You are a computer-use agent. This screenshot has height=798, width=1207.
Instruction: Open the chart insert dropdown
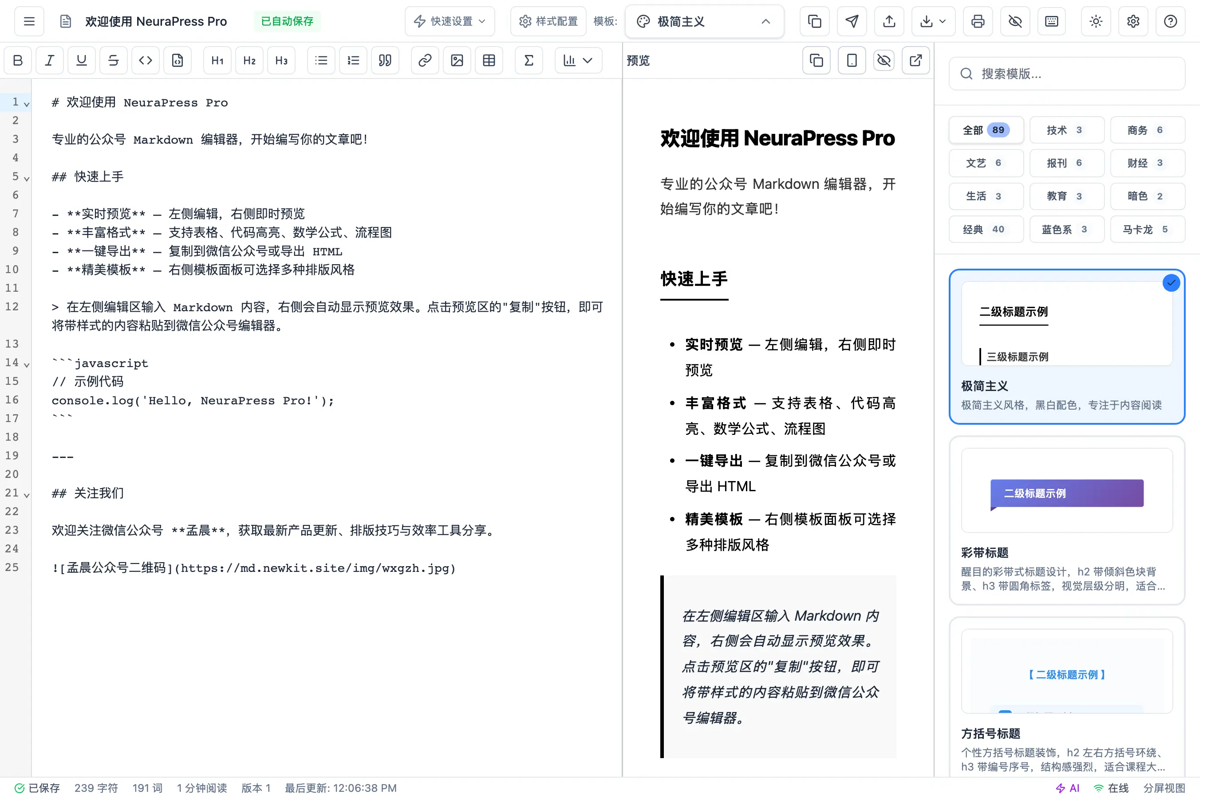pyautogui.click(x=580, y=61)
